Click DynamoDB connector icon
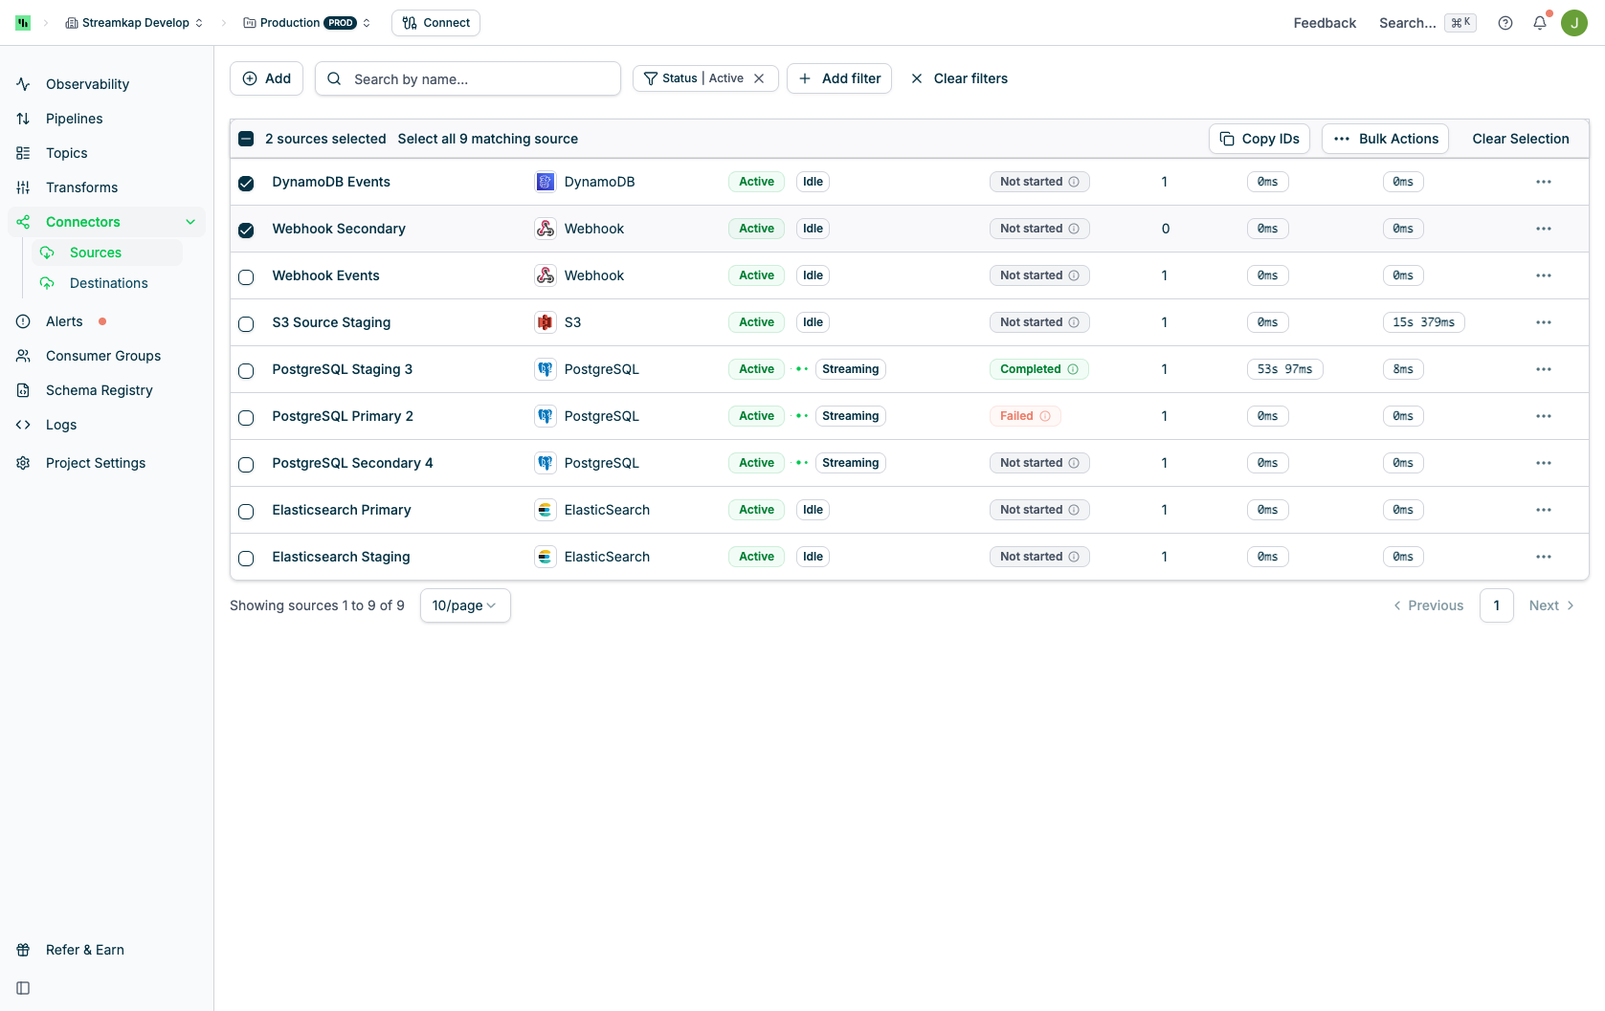The height and width of the screenshot is (1011, 1605). click(546, 182)
